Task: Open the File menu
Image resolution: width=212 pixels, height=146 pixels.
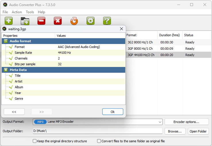Action: [x=5, y=12]
